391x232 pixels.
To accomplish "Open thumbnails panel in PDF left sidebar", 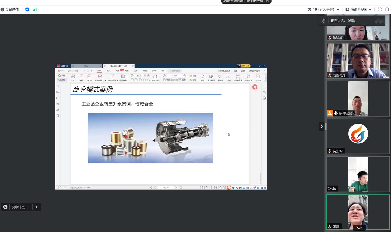I will point(58,92).
